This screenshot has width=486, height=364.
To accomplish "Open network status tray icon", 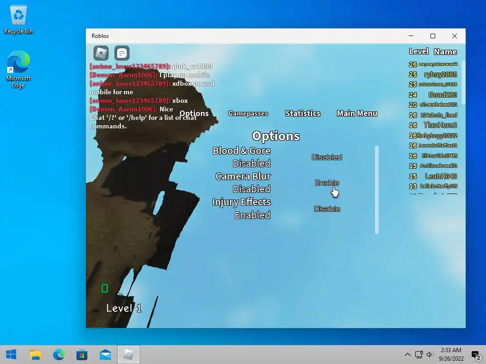I will (419, 355).
